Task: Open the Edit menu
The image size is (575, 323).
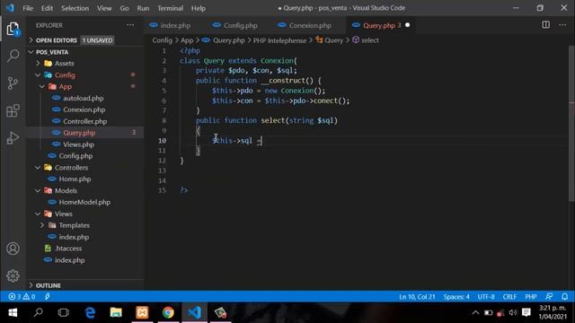Action: [47, 8]
